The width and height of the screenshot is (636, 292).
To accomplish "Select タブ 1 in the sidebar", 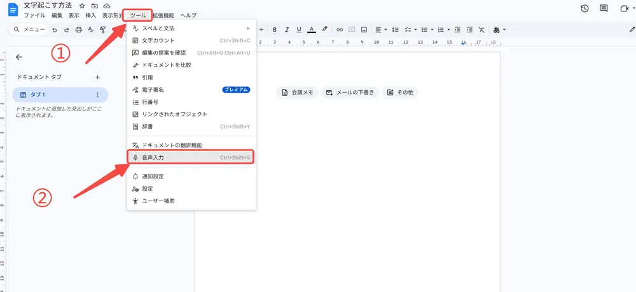I will 60,95.
